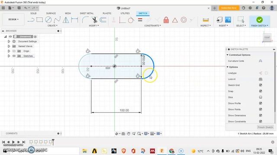277x155 pixels.
Task: Select the 2-Point Rectangle tool
Action: (39, 20)
